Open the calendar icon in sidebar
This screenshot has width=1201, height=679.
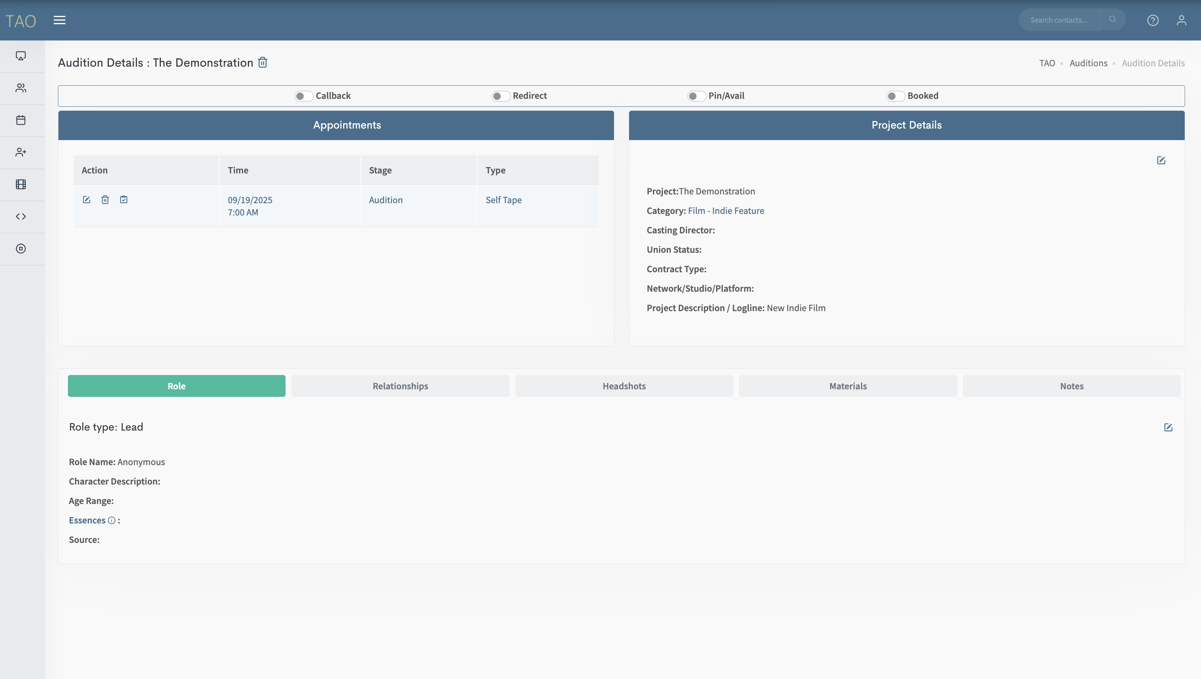[x=21, y=120]
